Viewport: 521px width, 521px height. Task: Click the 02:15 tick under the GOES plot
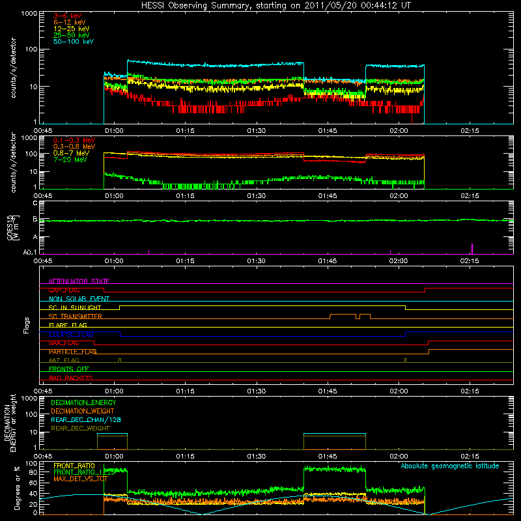[470, 261]
